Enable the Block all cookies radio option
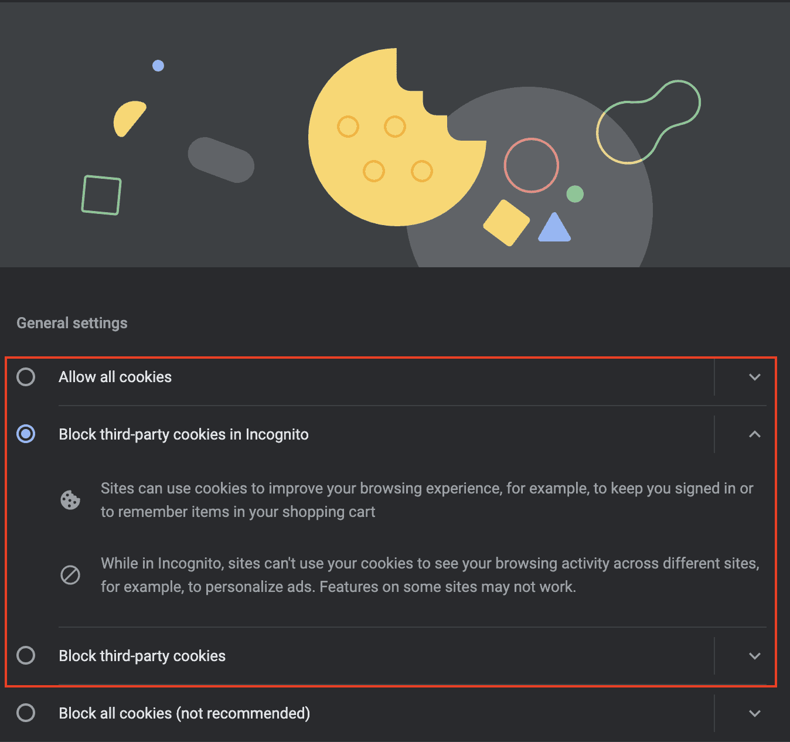This screenshot has height=742, width=790. coord(26,713)
